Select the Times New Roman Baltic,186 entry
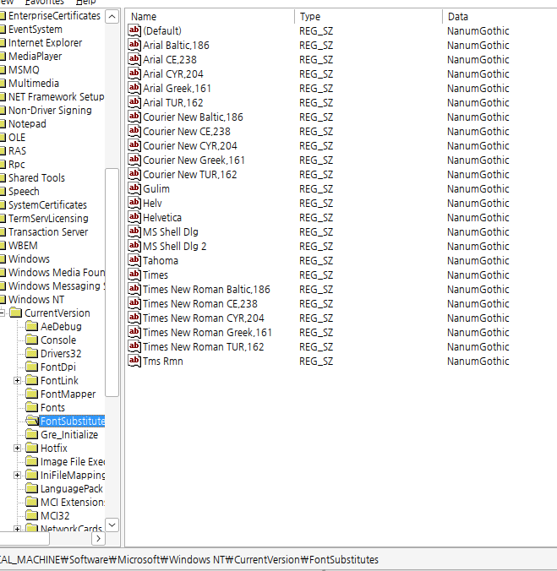 (x=206, y=290)
